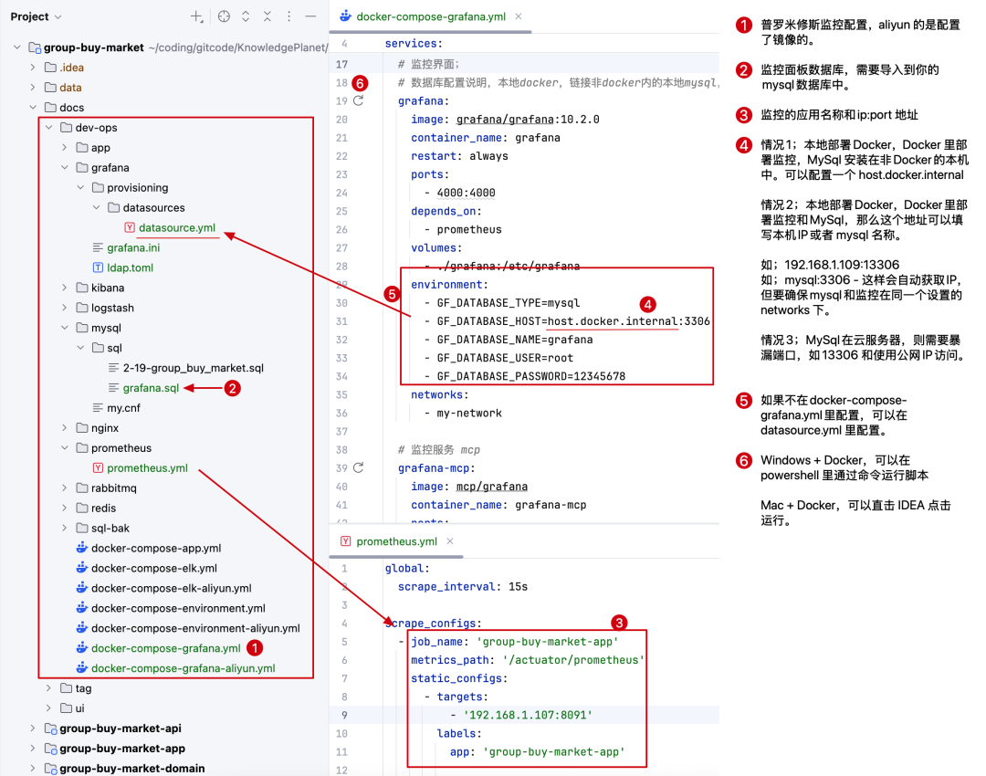Expand the rabbitmq folder
Image resolution: width=986 pixels, height=776 pixels.
point(64,488)
